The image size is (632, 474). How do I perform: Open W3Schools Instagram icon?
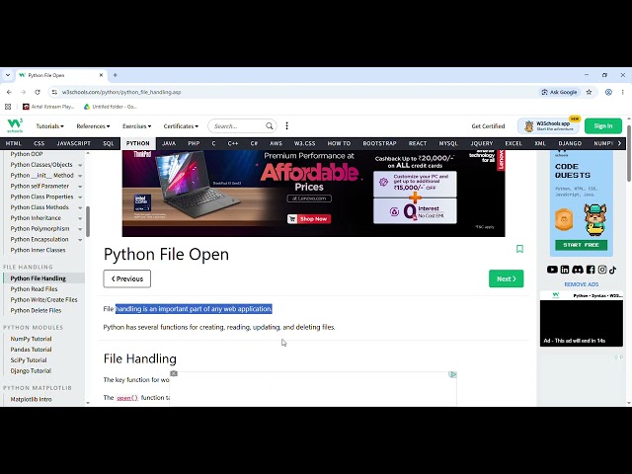click(x=602, y=270)
